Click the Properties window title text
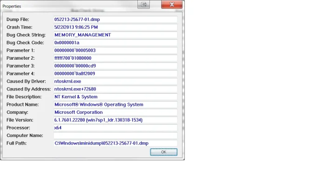 [x=12, y=6]
